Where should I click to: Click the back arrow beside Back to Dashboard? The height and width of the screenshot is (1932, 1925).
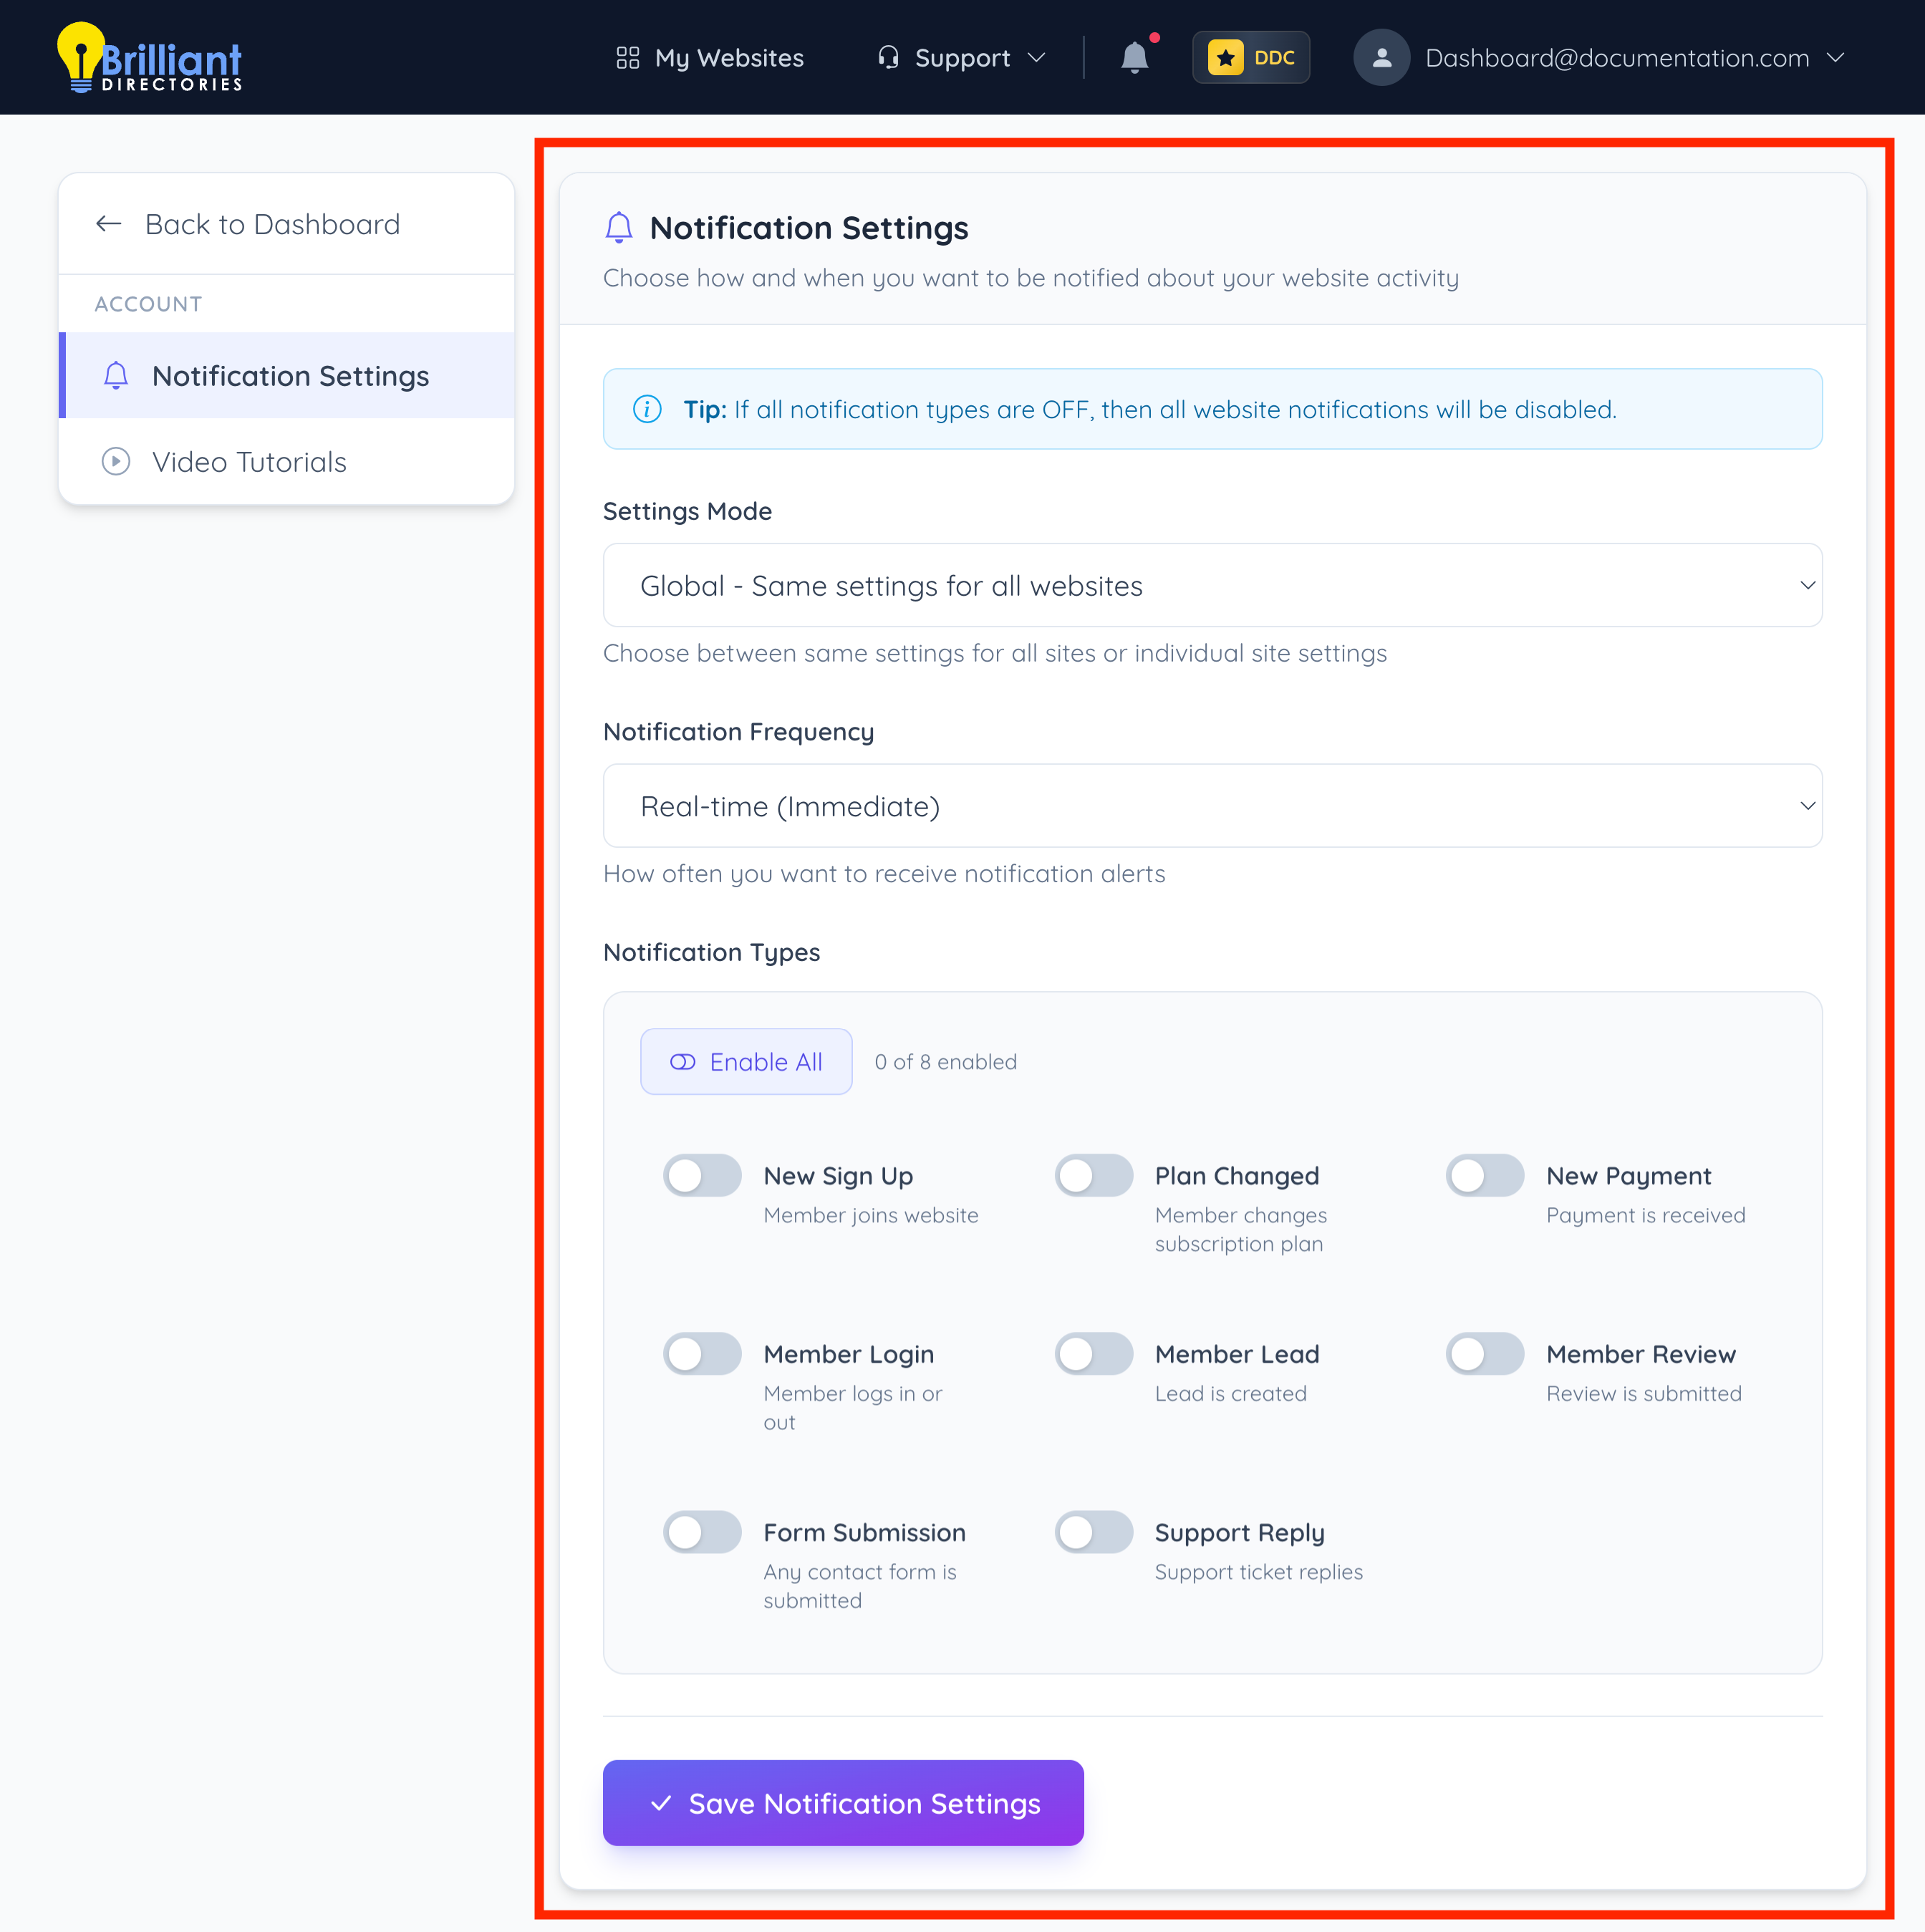pyautogui.click(x=108, y=224)
